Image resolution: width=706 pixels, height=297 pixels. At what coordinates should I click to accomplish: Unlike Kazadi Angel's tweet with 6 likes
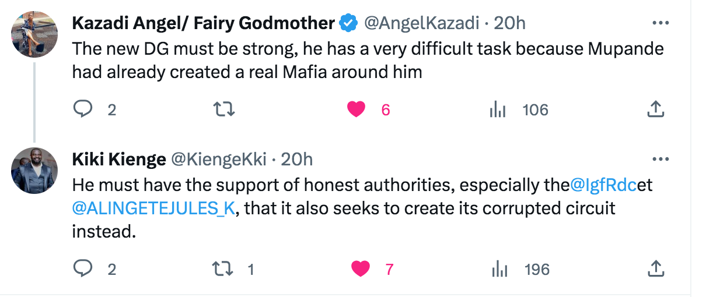tap(357, 109)
